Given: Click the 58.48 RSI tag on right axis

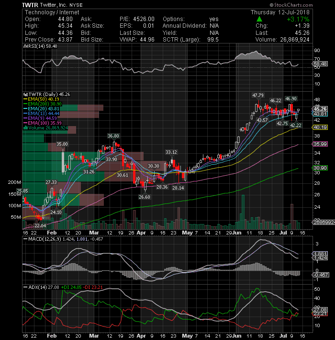Looking at the screenshot, I should point(320,64).
